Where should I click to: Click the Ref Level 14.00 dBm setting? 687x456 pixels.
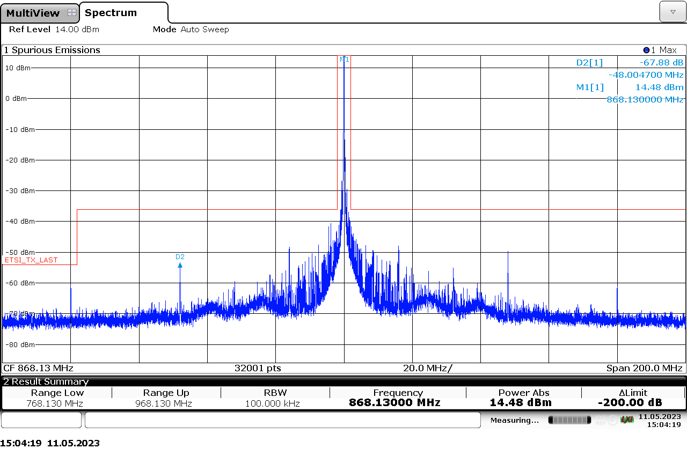click(54, 30)
